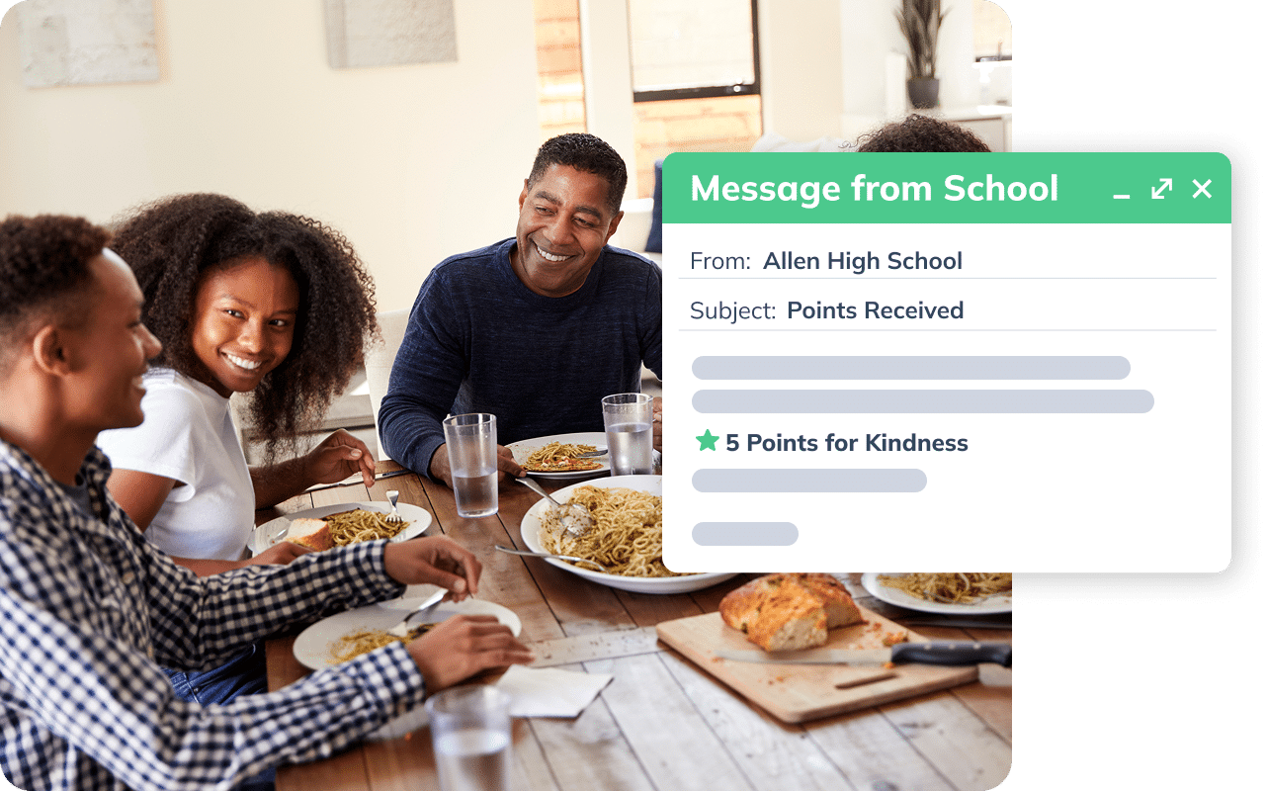Image resolution: width=1267 pixels, height=791 pixels.
Task: Click the boy in checkered shirt
Action: (198, 554)
